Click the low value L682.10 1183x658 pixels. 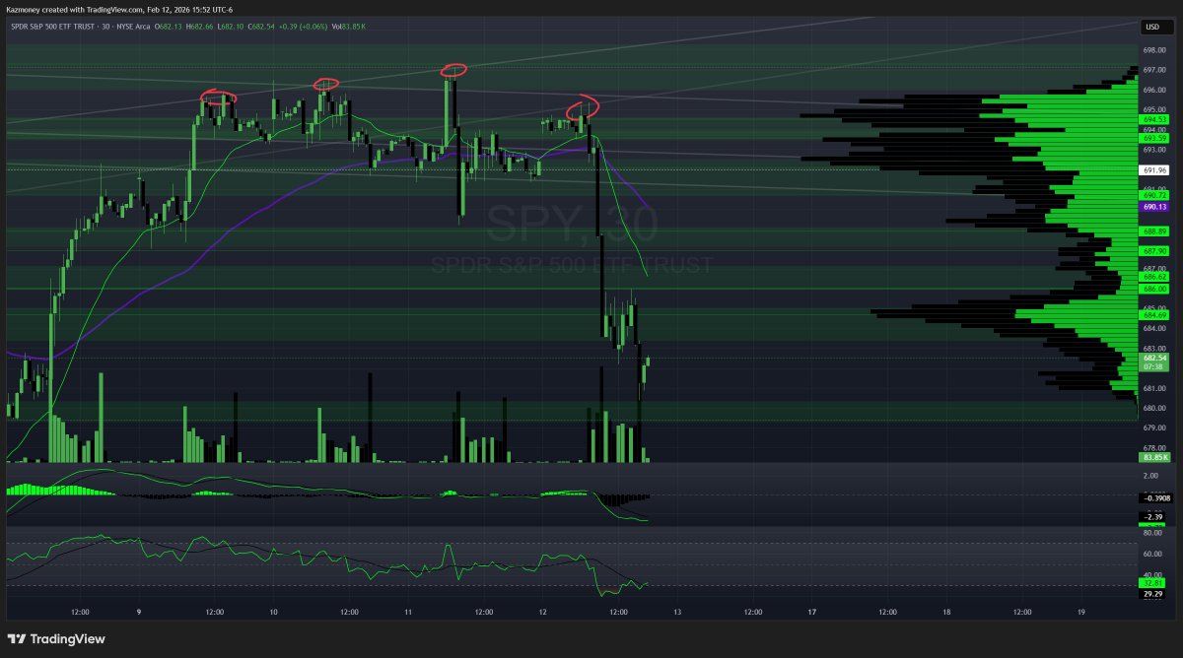[231, 27]
